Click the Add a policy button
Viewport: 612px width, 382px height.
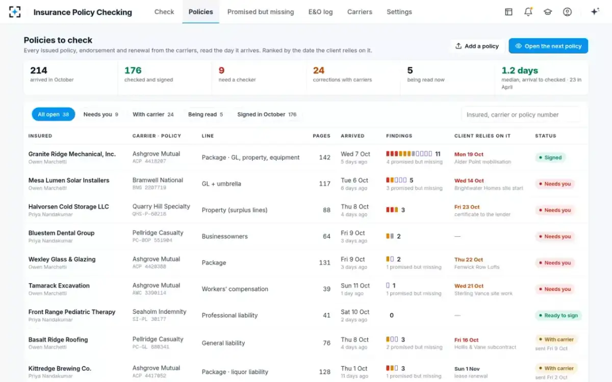(x=477, y=46)
